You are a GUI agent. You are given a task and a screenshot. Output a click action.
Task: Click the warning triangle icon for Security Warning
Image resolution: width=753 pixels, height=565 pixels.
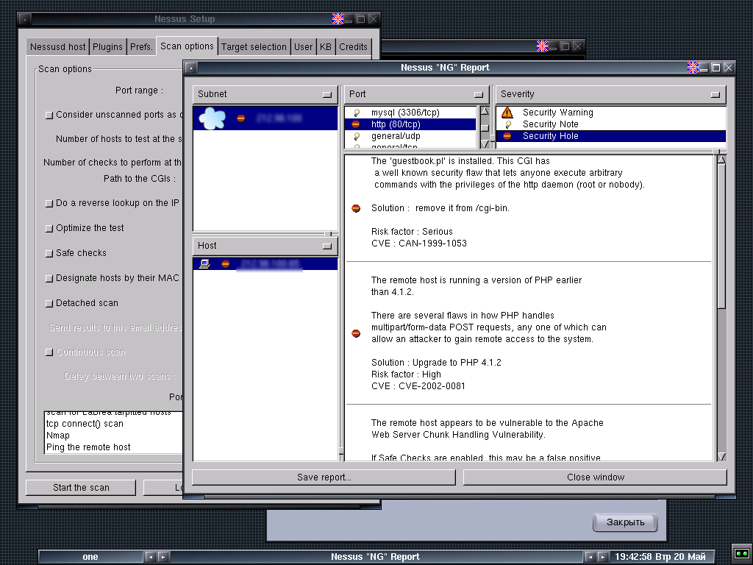507,113
